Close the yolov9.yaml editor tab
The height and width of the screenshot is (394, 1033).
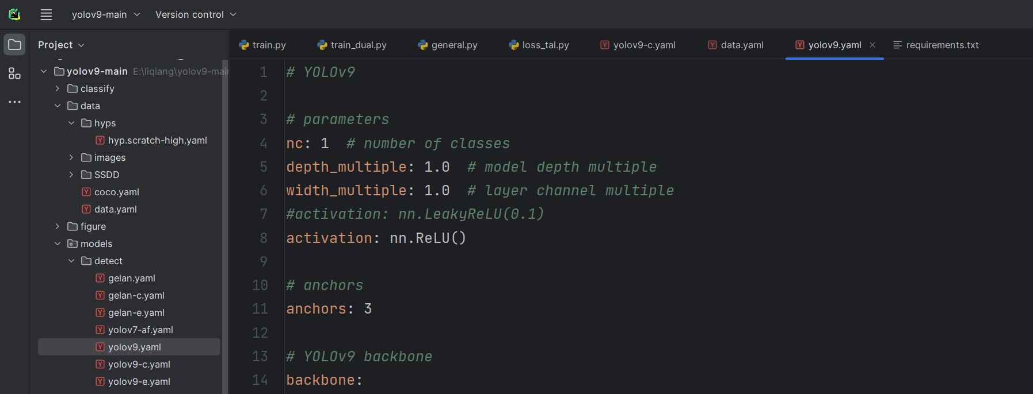pos(872,45)
